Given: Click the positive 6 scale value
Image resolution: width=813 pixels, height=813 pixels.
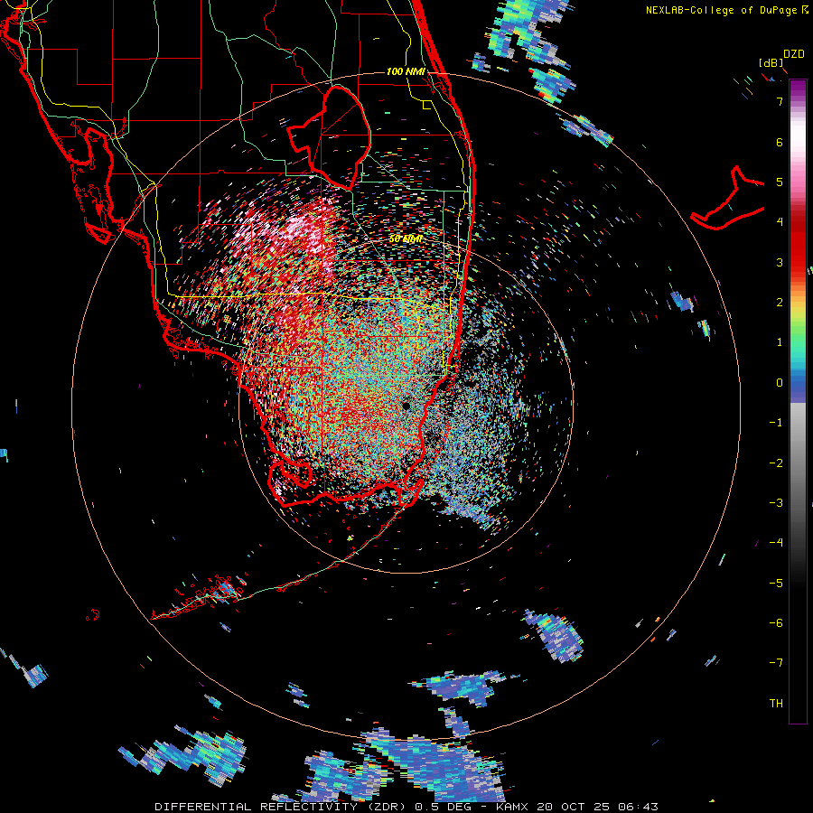Looking at the screenshot, I should pos(780,142).
